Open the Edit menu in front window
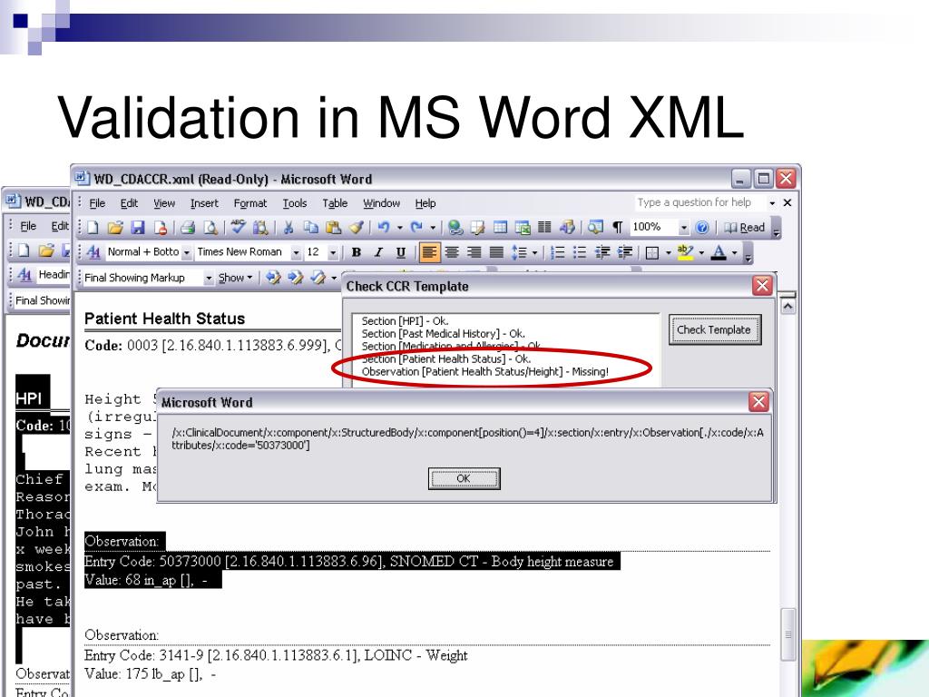This screenshot has width=929, height=697. (x=129, y=203)
